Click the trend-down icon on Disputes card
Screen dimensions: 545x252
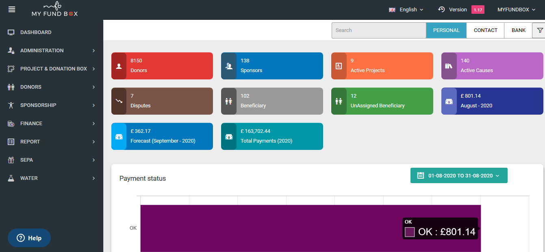(x=119, y=101)
